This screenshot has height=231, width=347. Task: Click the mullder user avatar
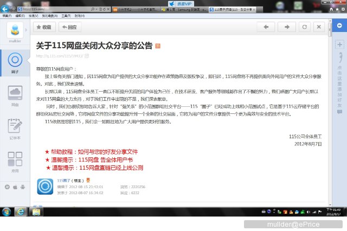coord(15,30)
